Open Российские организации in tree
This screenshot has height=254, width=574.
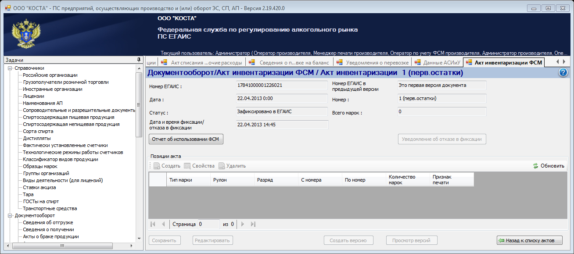tap(50, 75)
